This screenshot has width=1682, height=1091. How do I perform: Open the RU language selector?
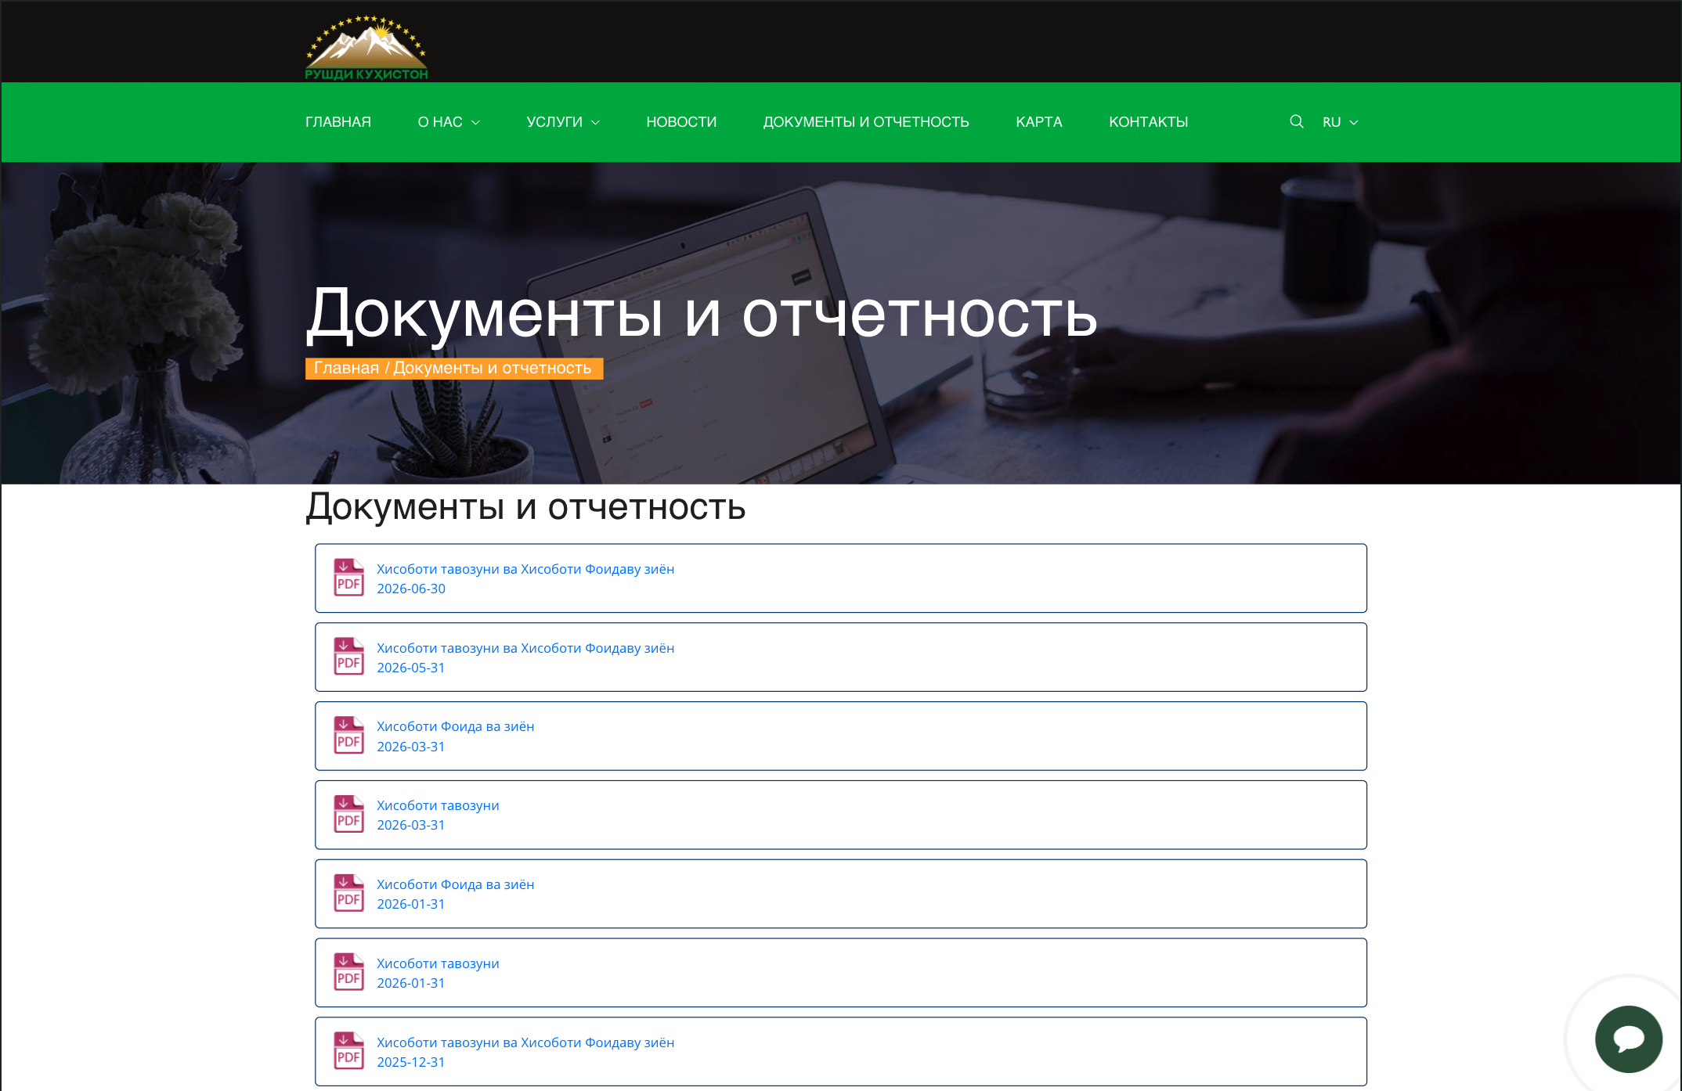(1341, 122)
